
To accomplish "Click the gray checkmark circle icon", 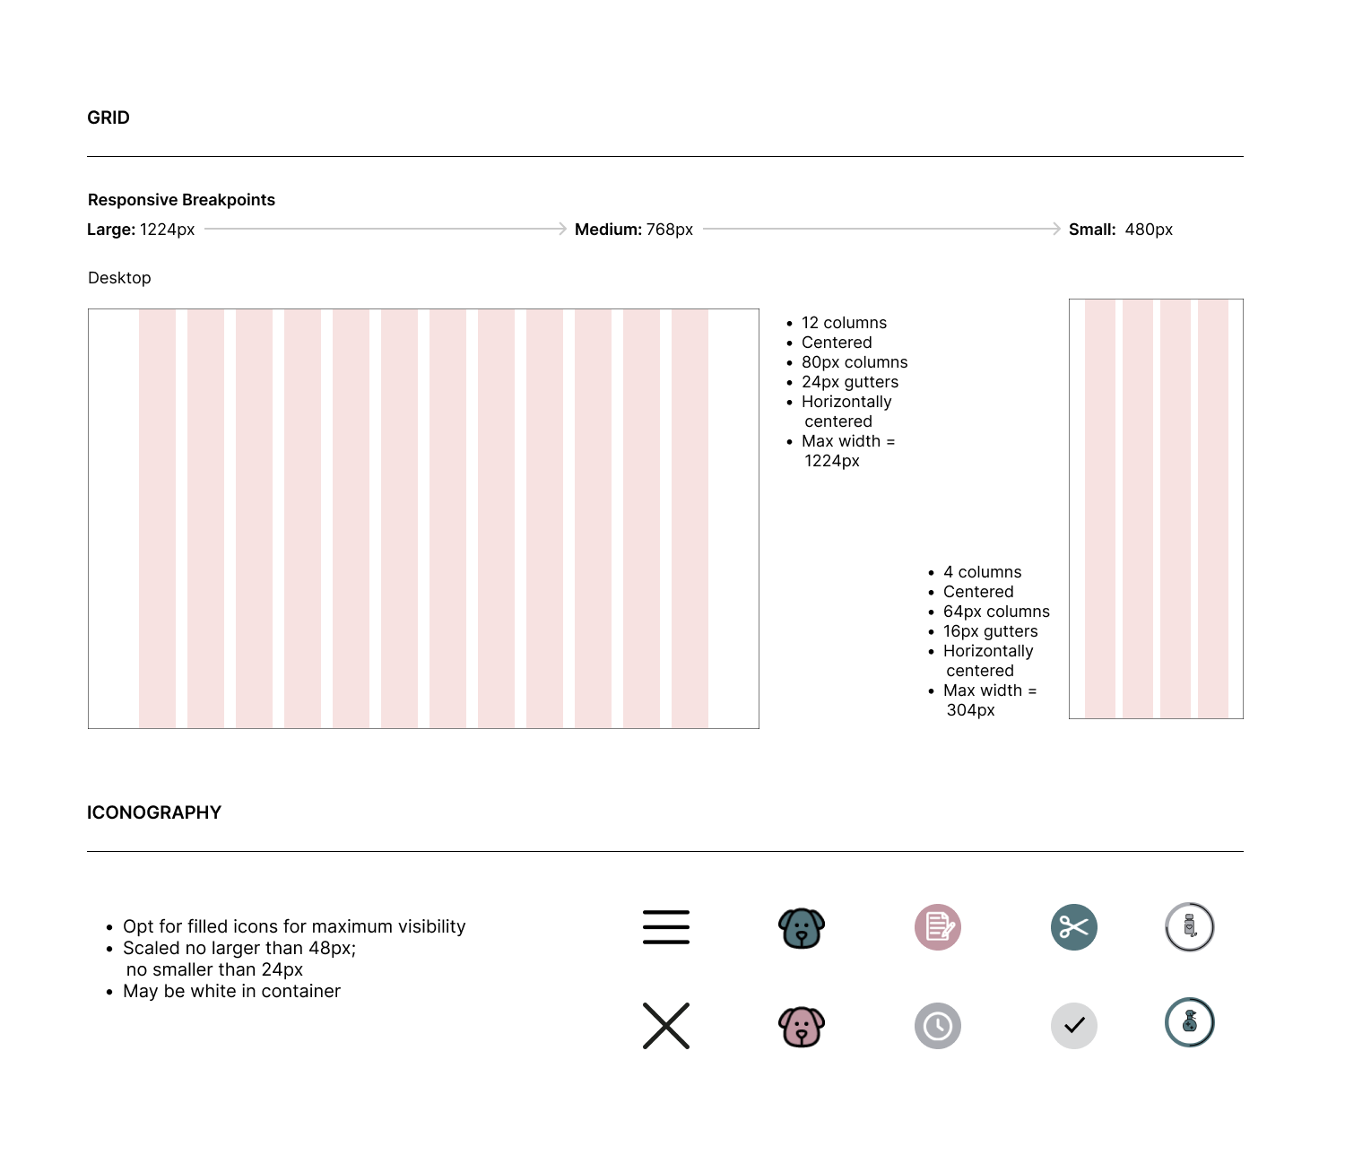I will pos(1074,1026).
